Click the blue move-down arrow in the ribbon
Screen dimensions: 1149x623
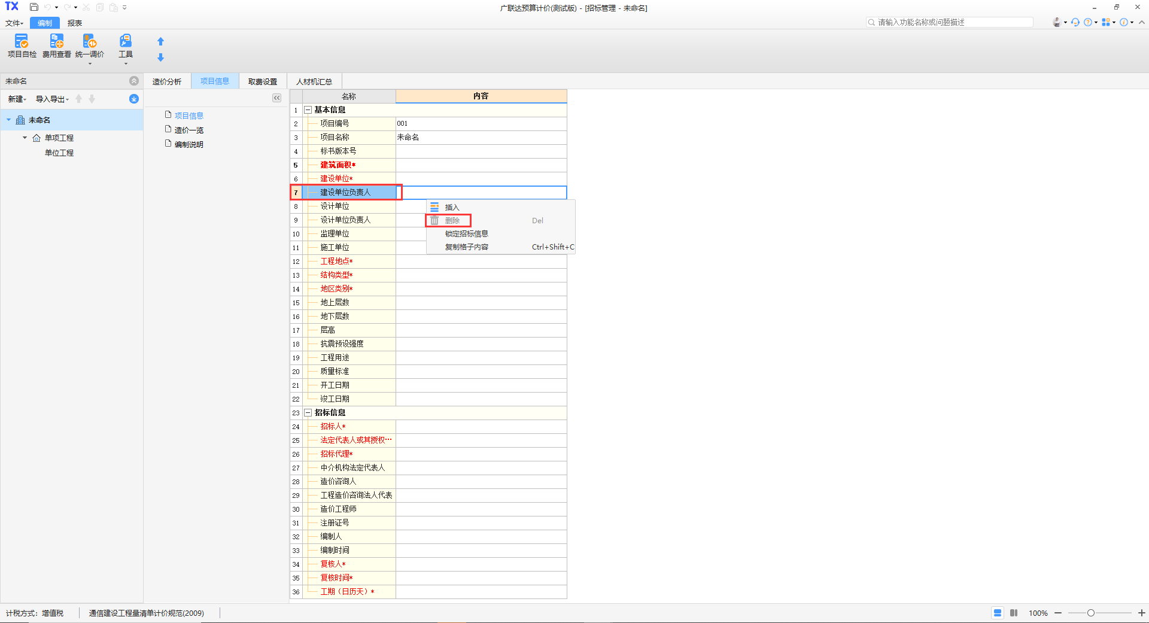(160, 57)
